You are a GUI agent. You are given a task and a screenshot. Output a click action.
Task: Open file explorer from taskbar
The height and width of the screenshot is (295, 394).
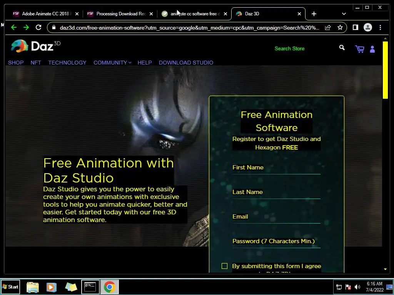tap(33, 287)
